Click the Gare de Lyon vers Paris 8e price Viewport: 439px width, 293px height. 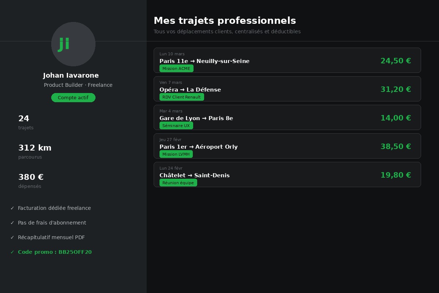coord(396,118)
